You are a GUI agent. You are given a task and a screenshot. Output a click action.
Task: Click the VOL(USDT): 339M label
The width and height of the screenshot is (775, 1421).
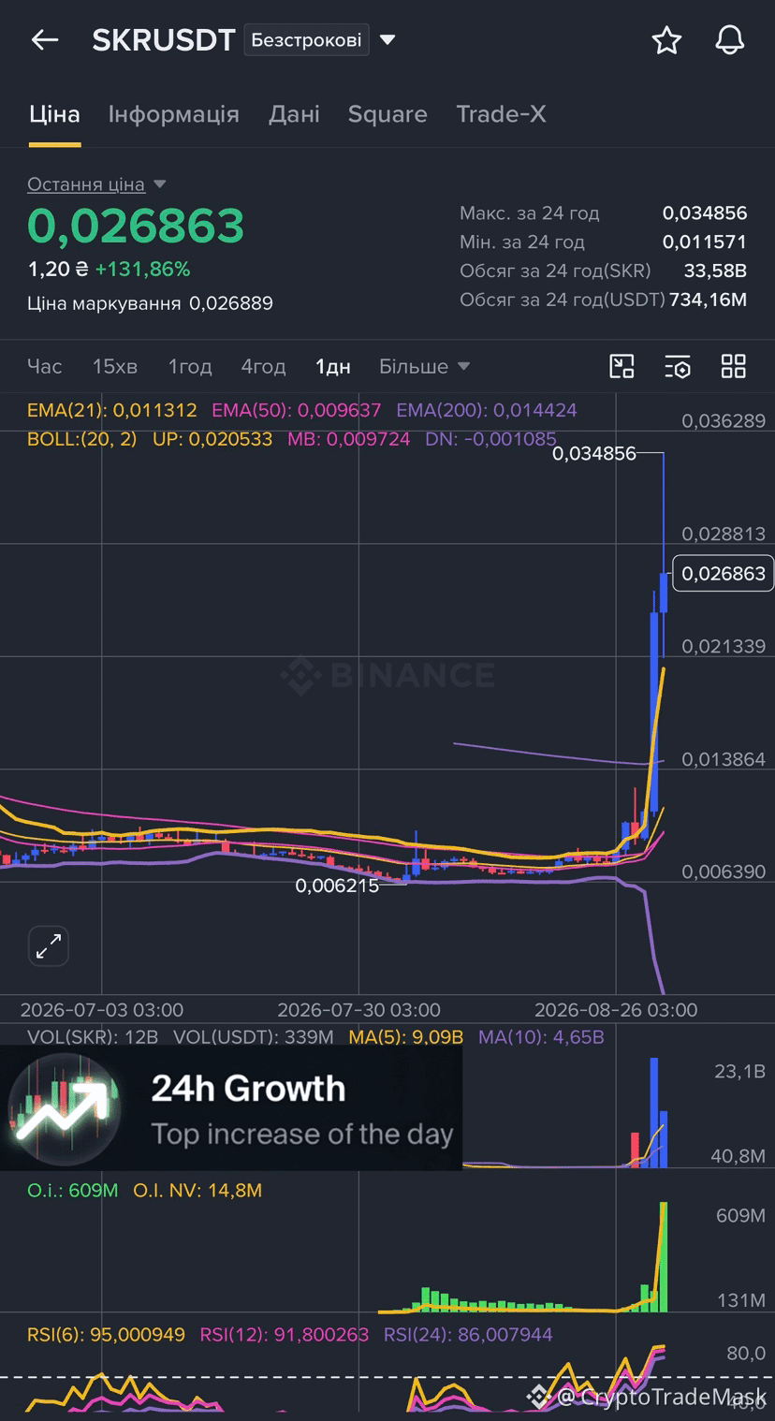point(254,1037)
